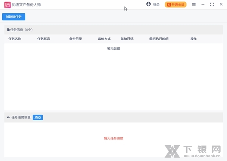Viewport: 227px width, 161px height.
Task: Click the 任务进度信息 section label
Action: pos(21,117)
